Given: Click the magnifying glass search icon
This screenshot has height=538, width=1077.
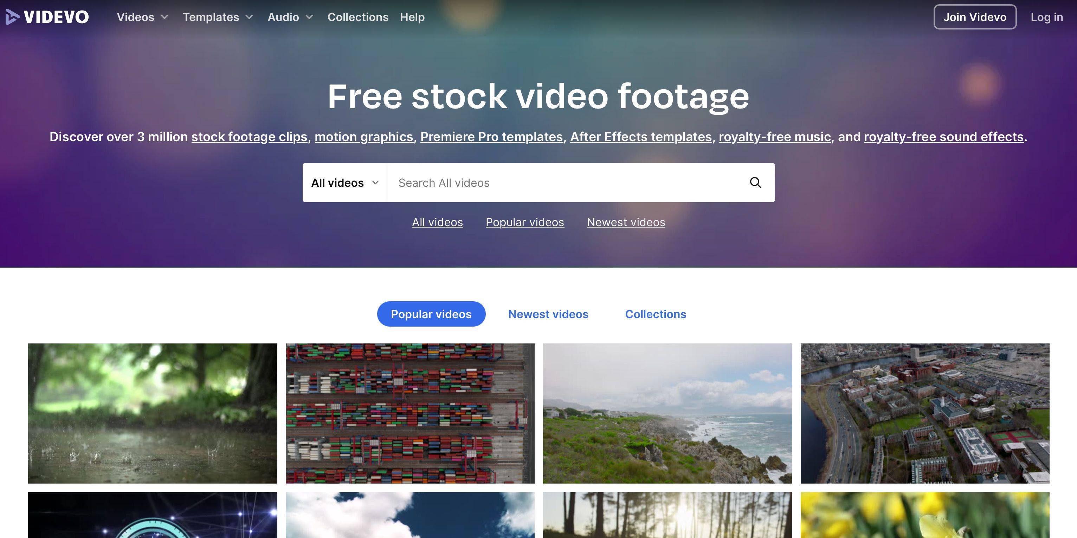Looking at the screenshot, I should [755, 183].
